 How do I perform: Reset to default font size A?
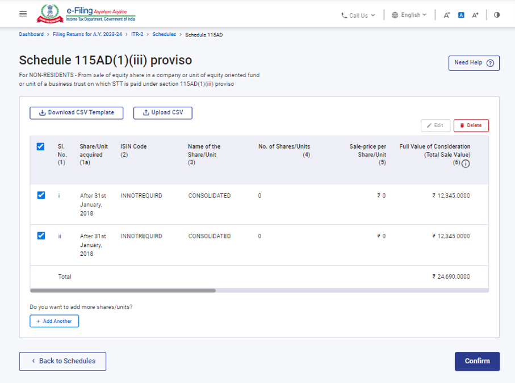pos(461,15)
